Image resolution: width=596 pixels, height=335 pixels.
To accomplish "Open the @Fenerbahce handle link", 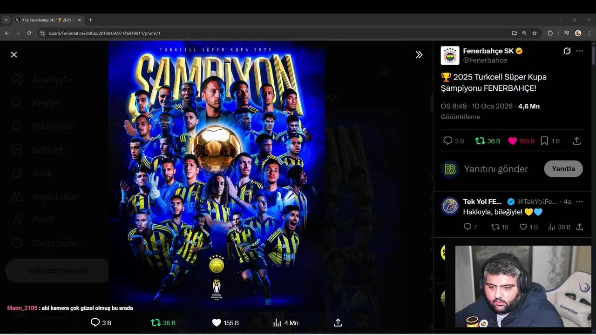I will click(x=485, y=60).
